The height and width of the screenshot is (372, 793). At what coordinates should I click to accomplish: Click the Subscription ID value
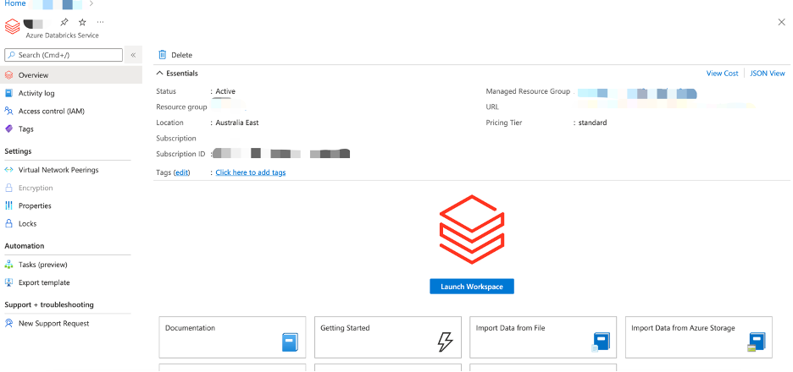(281, 153)
